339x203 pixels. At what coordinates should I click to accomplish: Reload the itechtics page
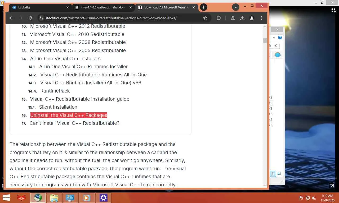click(x=30, y=18)
